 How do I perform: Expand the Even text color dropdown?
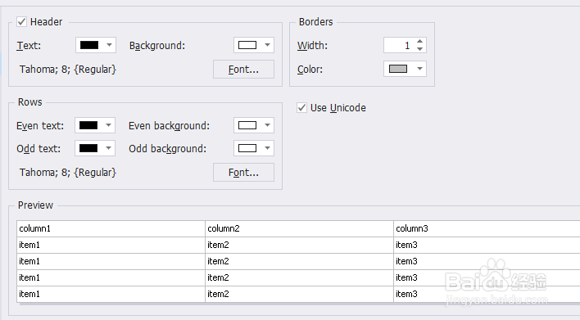[108, 125]
